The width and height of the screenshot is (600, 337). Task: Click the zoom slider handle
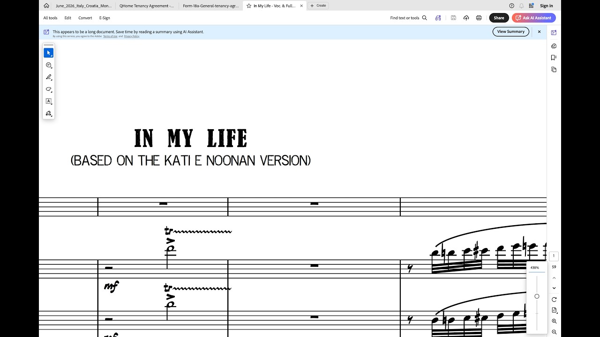point(537,296)
